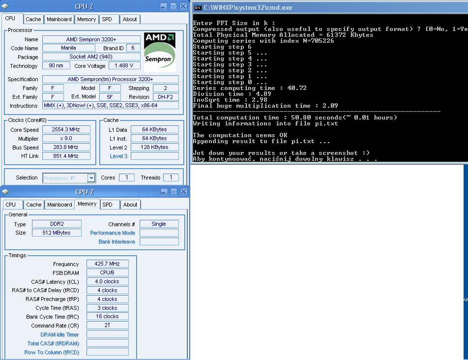Click the Cycle Time (tRAS) value '3 clocks'
The image size is (468, 360).
point(108,308)
